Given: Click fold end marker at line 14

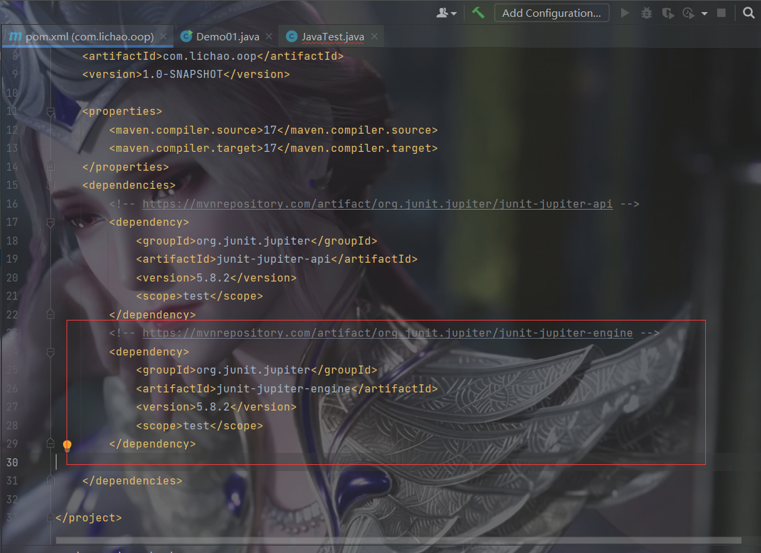Looking at the screenshot, I should [x=50, y=167].
